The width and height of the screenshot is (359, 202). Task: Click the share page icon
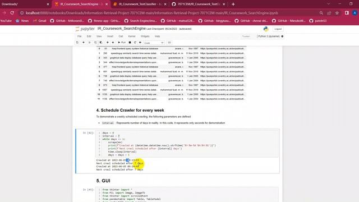click(329, 13)
